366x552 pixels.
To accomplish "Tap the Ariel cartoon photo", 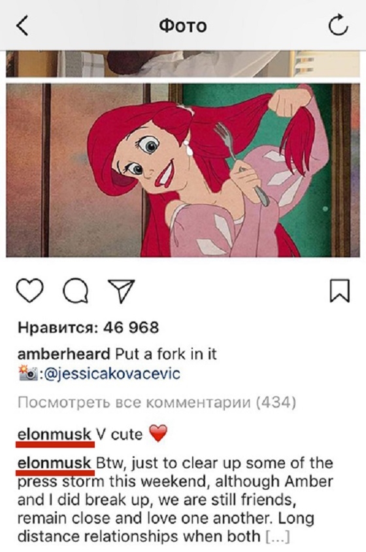I will [182, 170].
